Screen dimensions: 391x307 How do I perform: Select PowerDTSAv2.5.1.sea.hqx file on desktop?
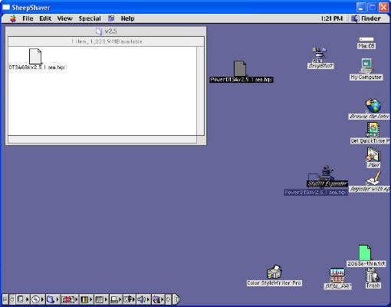tap(240, 68)
